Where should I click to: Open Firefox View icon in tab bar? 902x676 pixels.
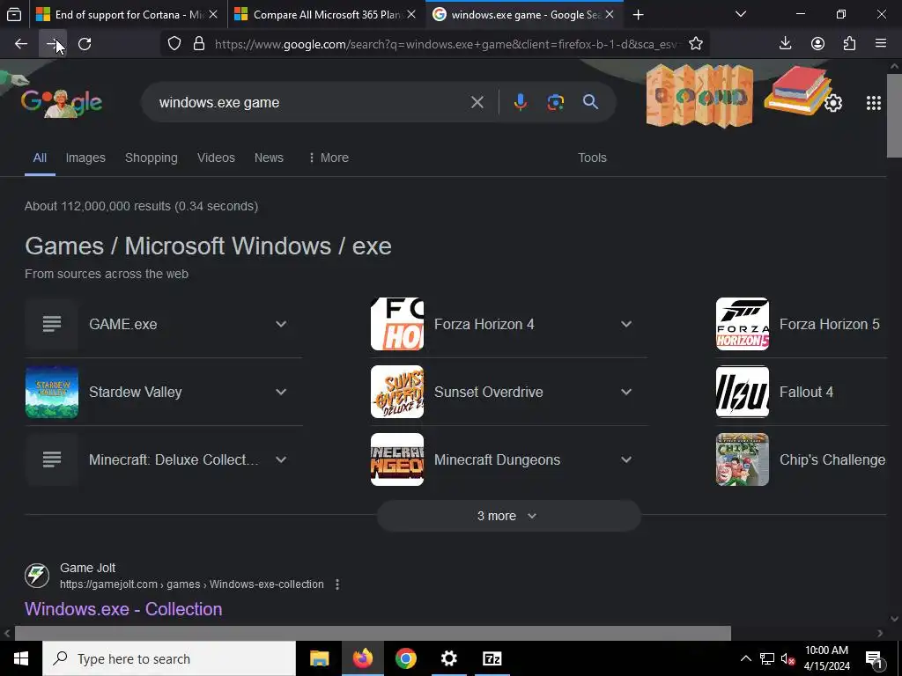click(14, 14)
